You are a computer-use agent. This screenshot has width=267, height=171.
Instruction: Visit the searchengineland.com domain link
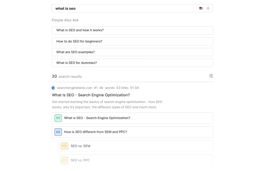(x=74, y=88)
